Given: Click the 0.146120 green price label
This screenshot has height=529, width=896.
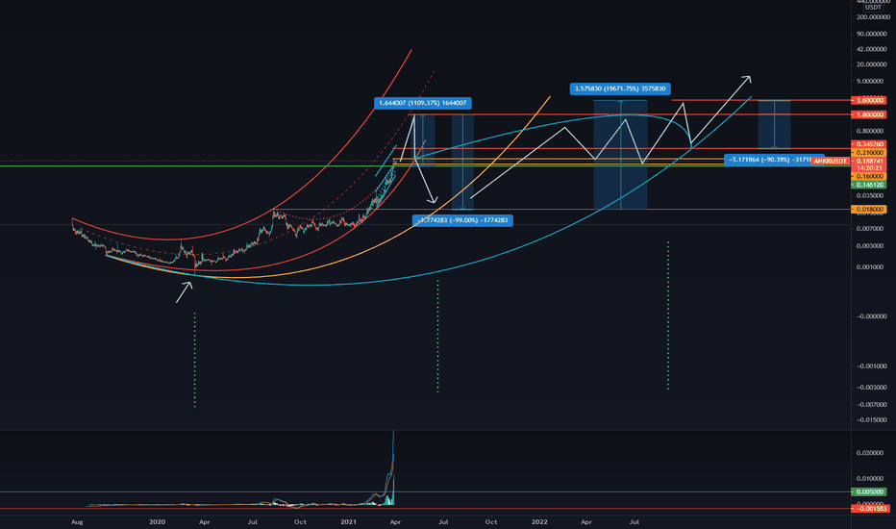Looking at the screenshot, I should (x=868, y=185).
